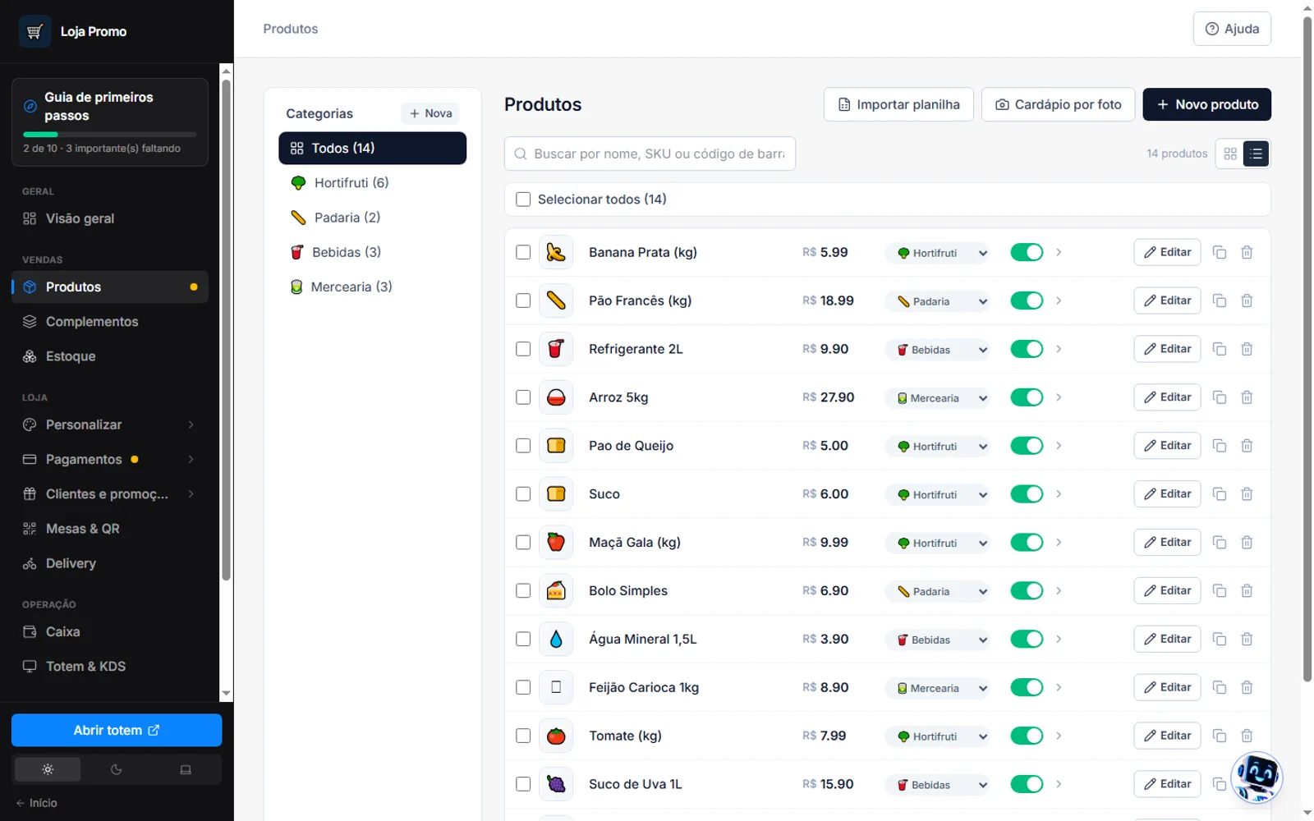Check the Selecionar todos (14) checkbox

[523, 200]
